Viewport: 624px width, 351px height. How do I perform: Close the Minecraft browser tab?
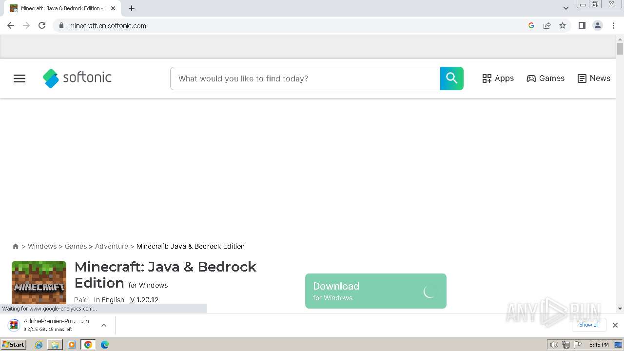tap(113, 8)
